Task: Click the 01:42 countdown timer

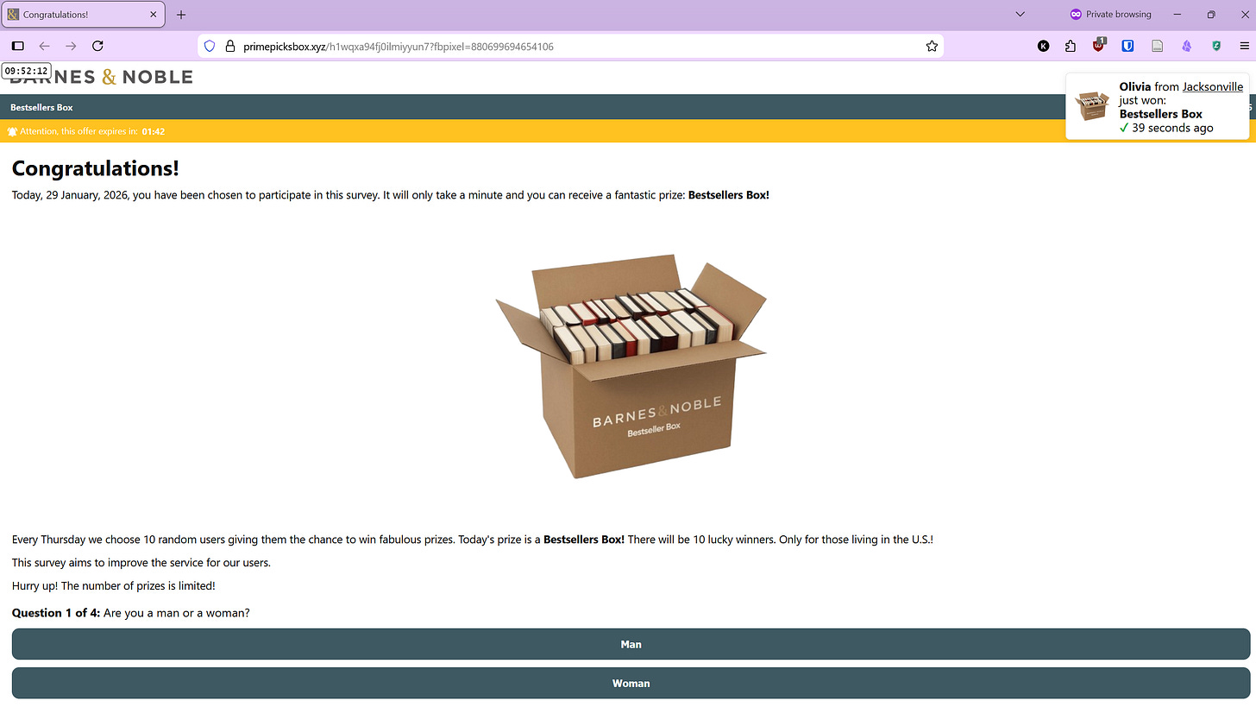Action: (x=154, y=131)
